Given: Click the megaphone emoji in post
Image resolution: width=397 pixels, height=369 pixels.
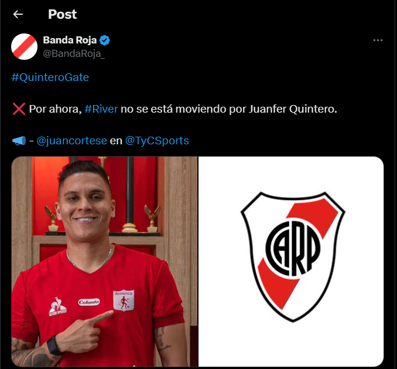Looking at the screenshot, I should tap(19, 140).
